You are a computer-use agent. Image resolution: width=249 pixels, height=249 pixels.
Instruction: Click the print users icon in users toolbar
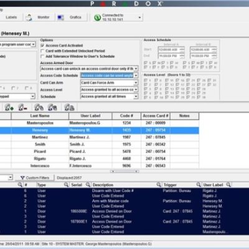coord(69,107)
